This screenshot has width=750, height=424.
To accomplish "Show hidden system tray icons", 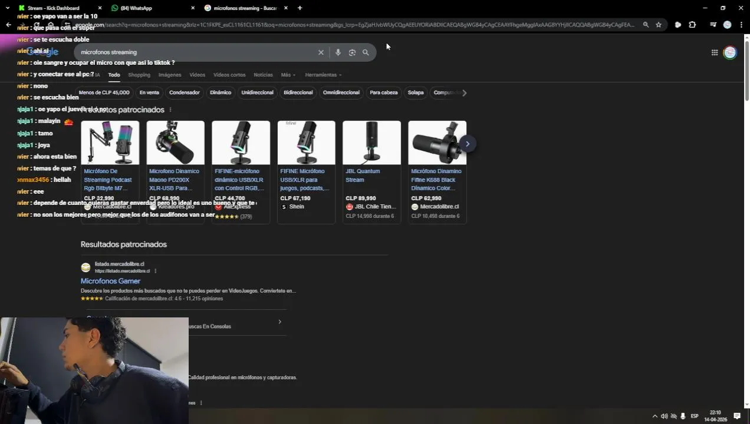I will tap(654, 416).
